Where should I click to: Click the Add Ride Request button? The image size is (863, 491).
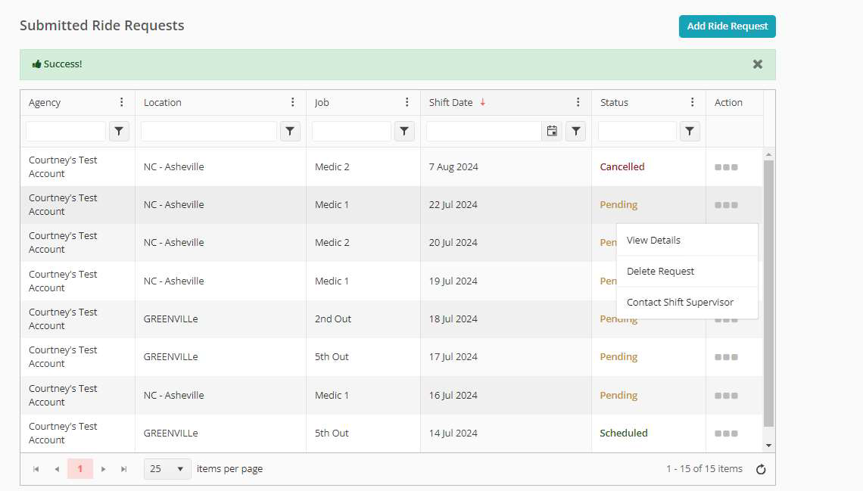(727, 26)
